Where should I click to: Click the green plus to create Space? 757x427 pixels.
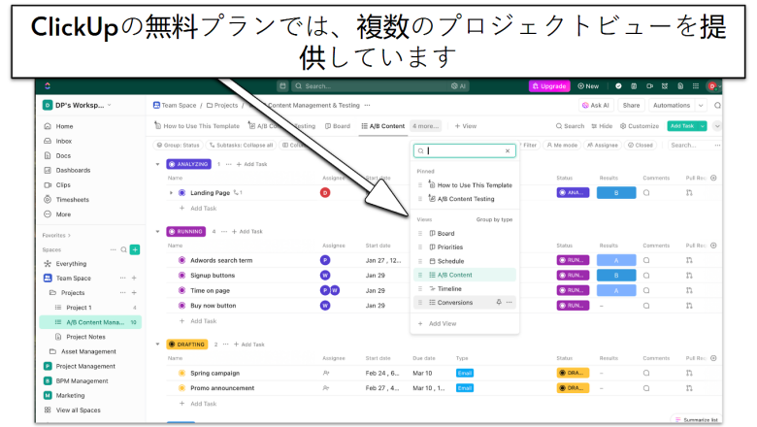point(135,249)
